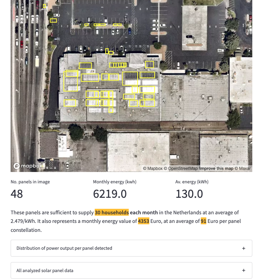The height and width of the screenshot is (280, 265).
Task: Click the No. panels in image count 48
Action: click(x=16, y=194)
